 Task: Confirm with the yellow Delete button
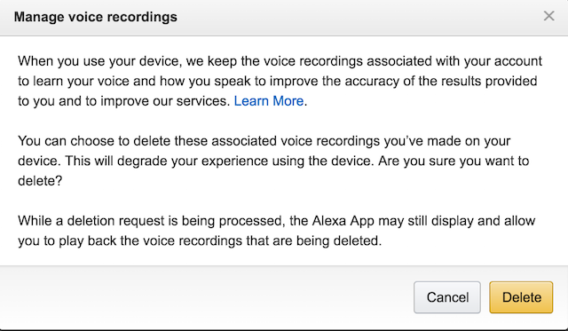click(x=521, y=297)
